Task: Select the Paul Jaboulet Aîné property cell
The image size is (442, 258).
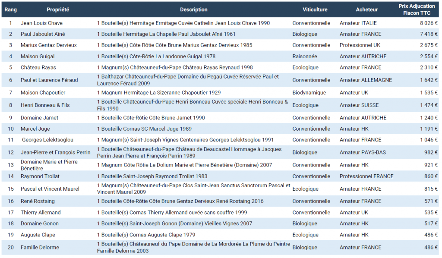Action: [43, 34]
